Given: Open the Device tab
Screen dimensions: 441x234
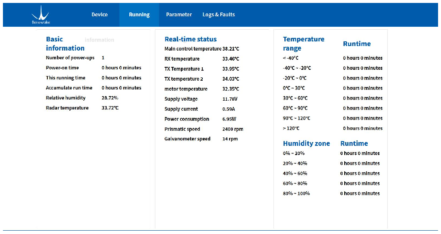Looking at the screenshot, I should pos(100,15).
